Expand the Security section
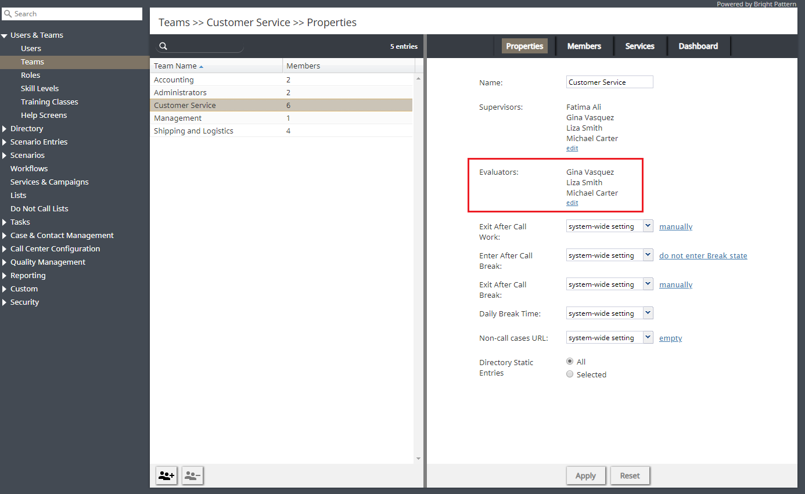 coord(4,302)
